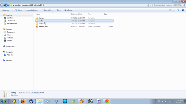
Task: Refresh the folder view
Action: point(150,5)
